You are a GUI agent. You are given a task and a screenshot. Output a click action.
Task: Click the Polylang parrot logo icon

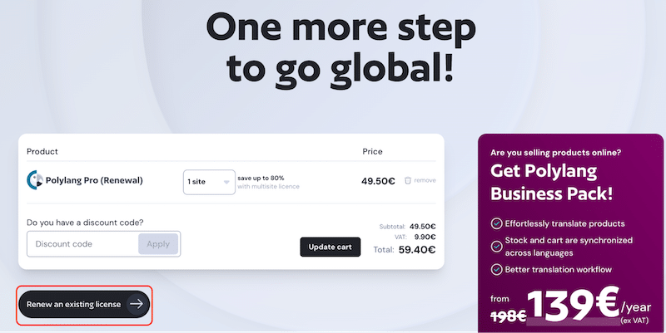tap(35, 180)
